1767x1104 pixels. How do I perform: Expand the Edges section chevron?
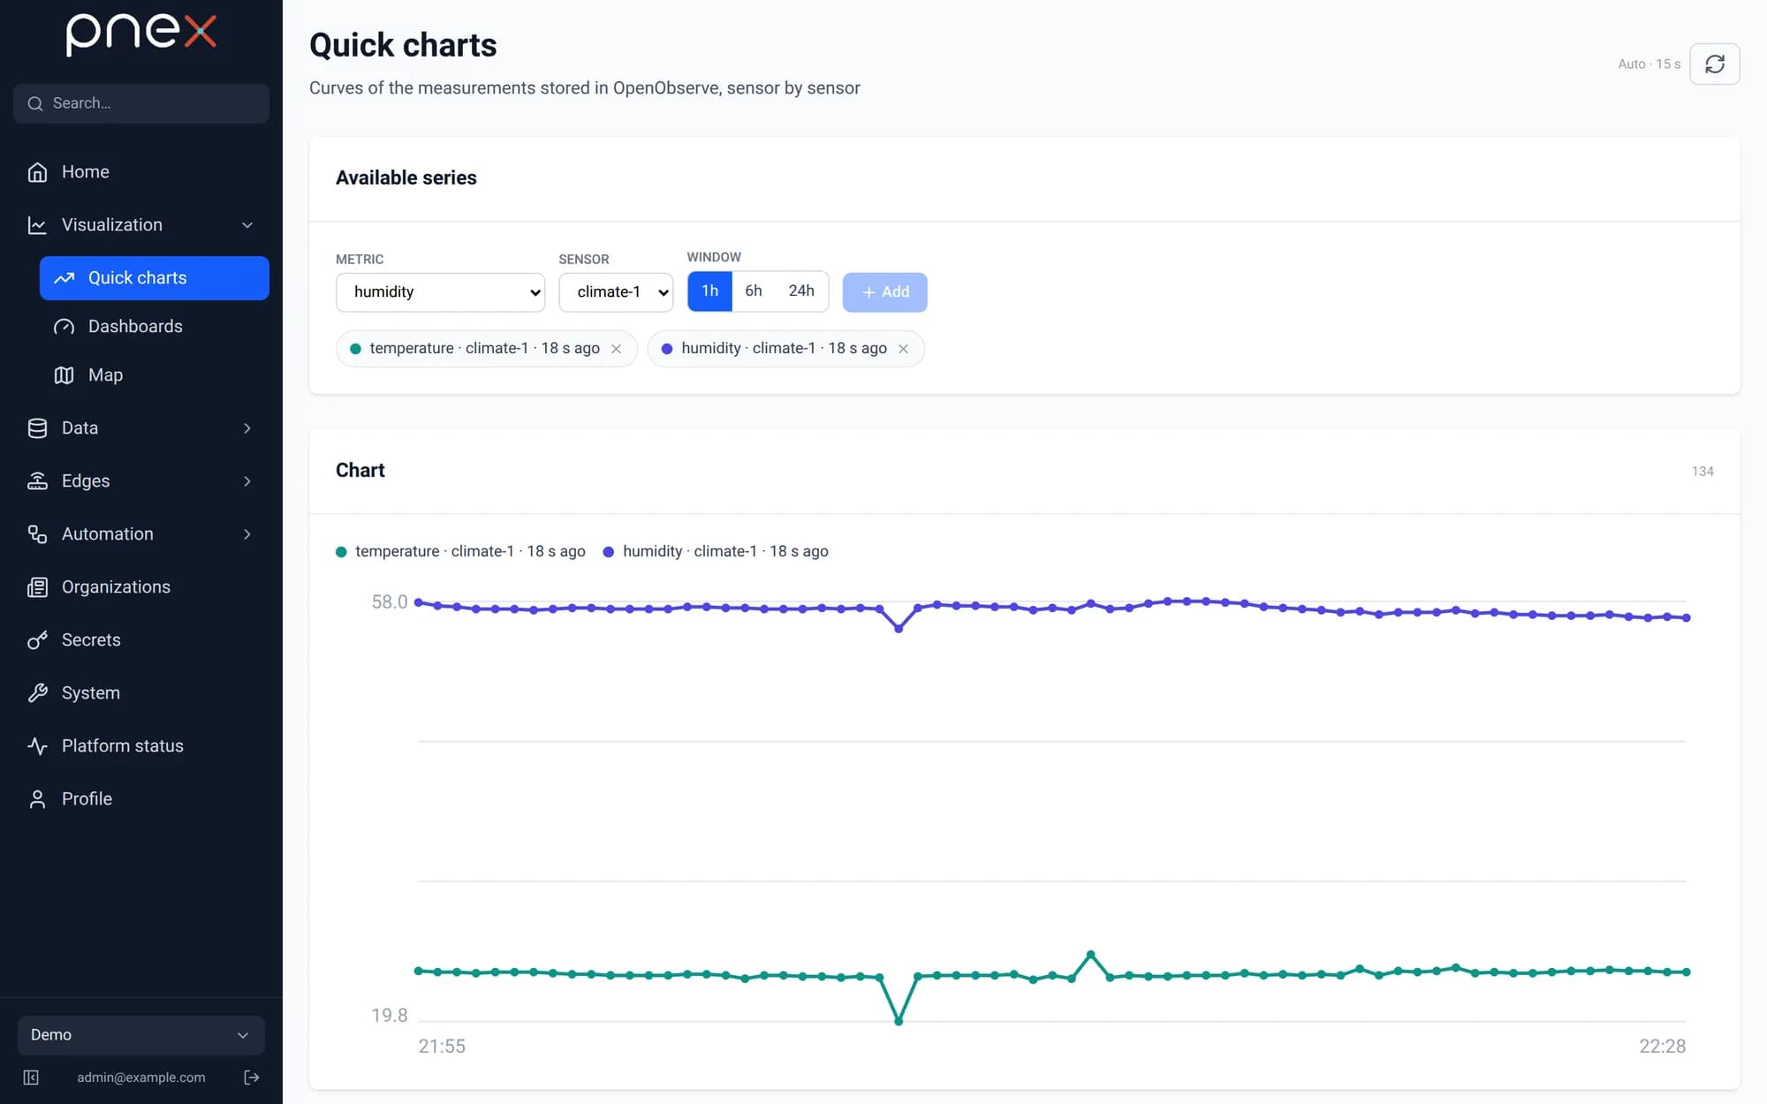[247, 481]
